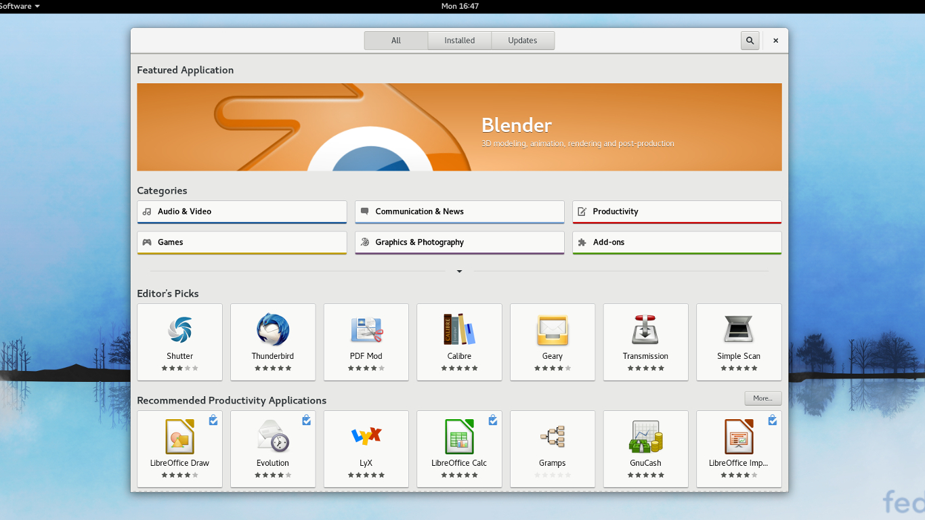Click the LyX name label
Image resolution: width=925 pixels, height=520 pixels.
tap(366, 463)
